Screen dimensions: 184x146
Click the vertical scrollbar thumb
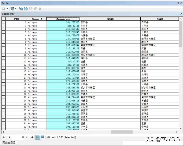[x=181, y=34]
